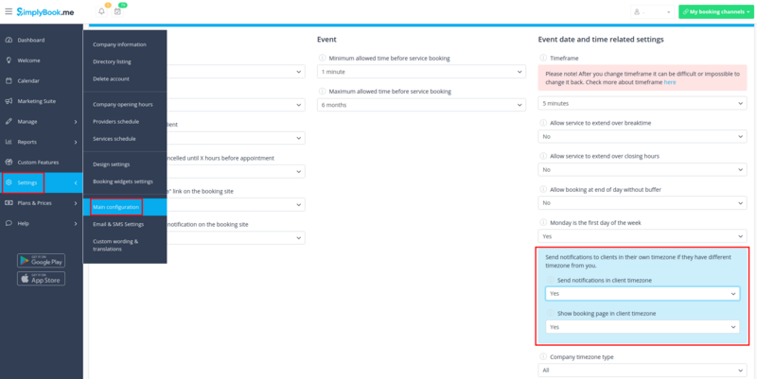Click the Plans & Prices money icon

[9, 203]
